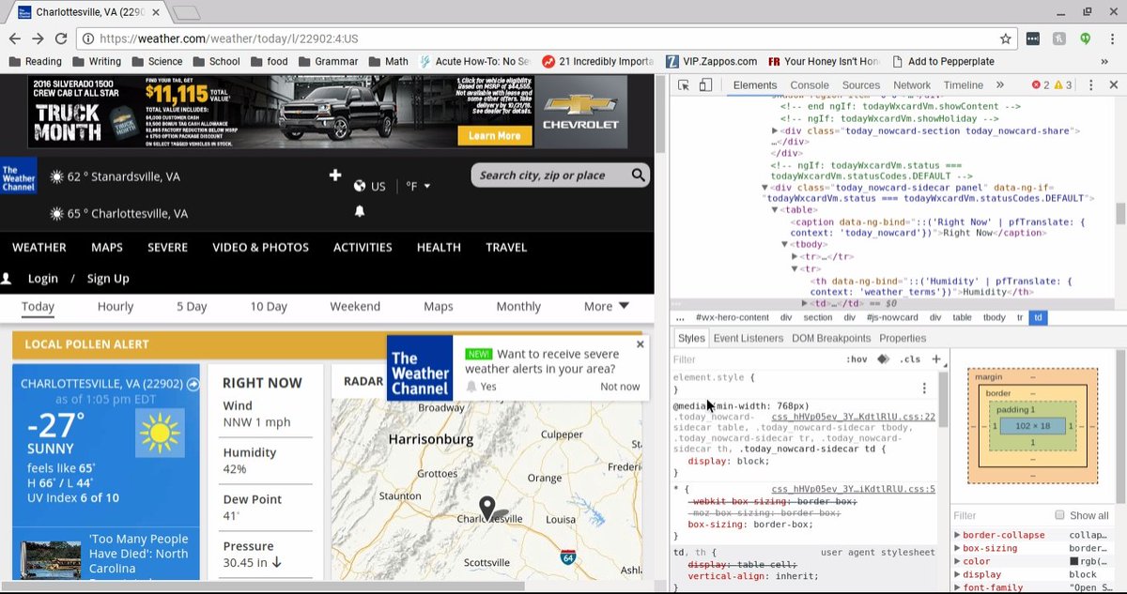
Task: Select the Hourly forecast tab
Action: click(x=116, y=306)
